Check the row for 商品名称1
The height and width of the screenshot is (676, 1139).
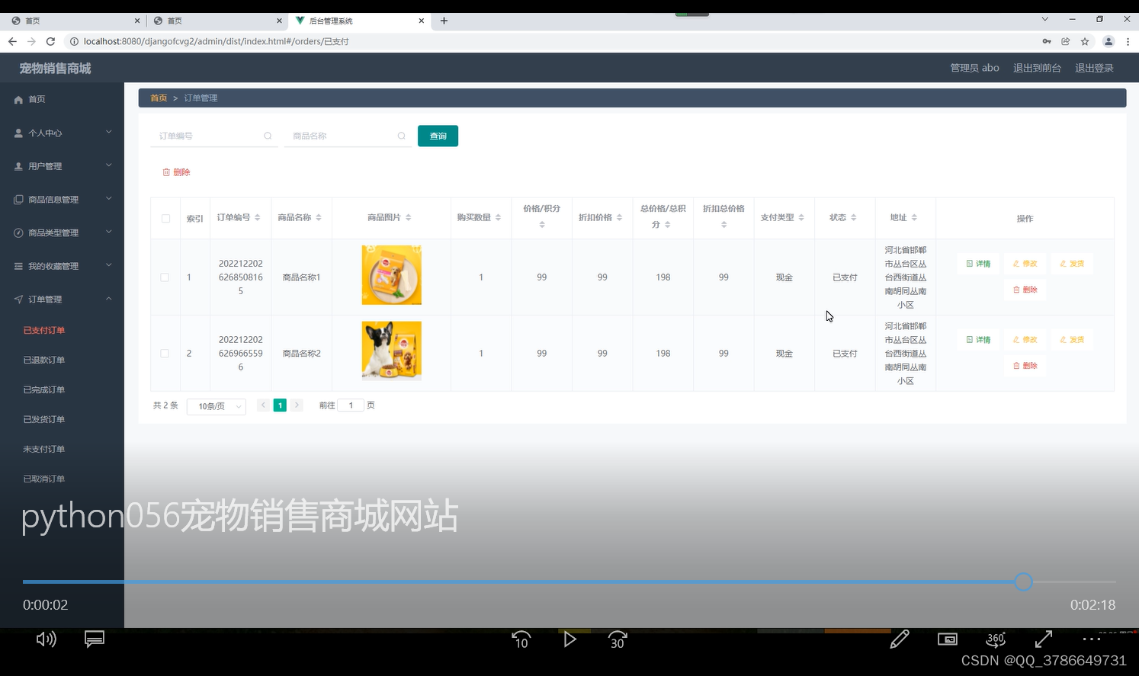(x=165, y=277)
